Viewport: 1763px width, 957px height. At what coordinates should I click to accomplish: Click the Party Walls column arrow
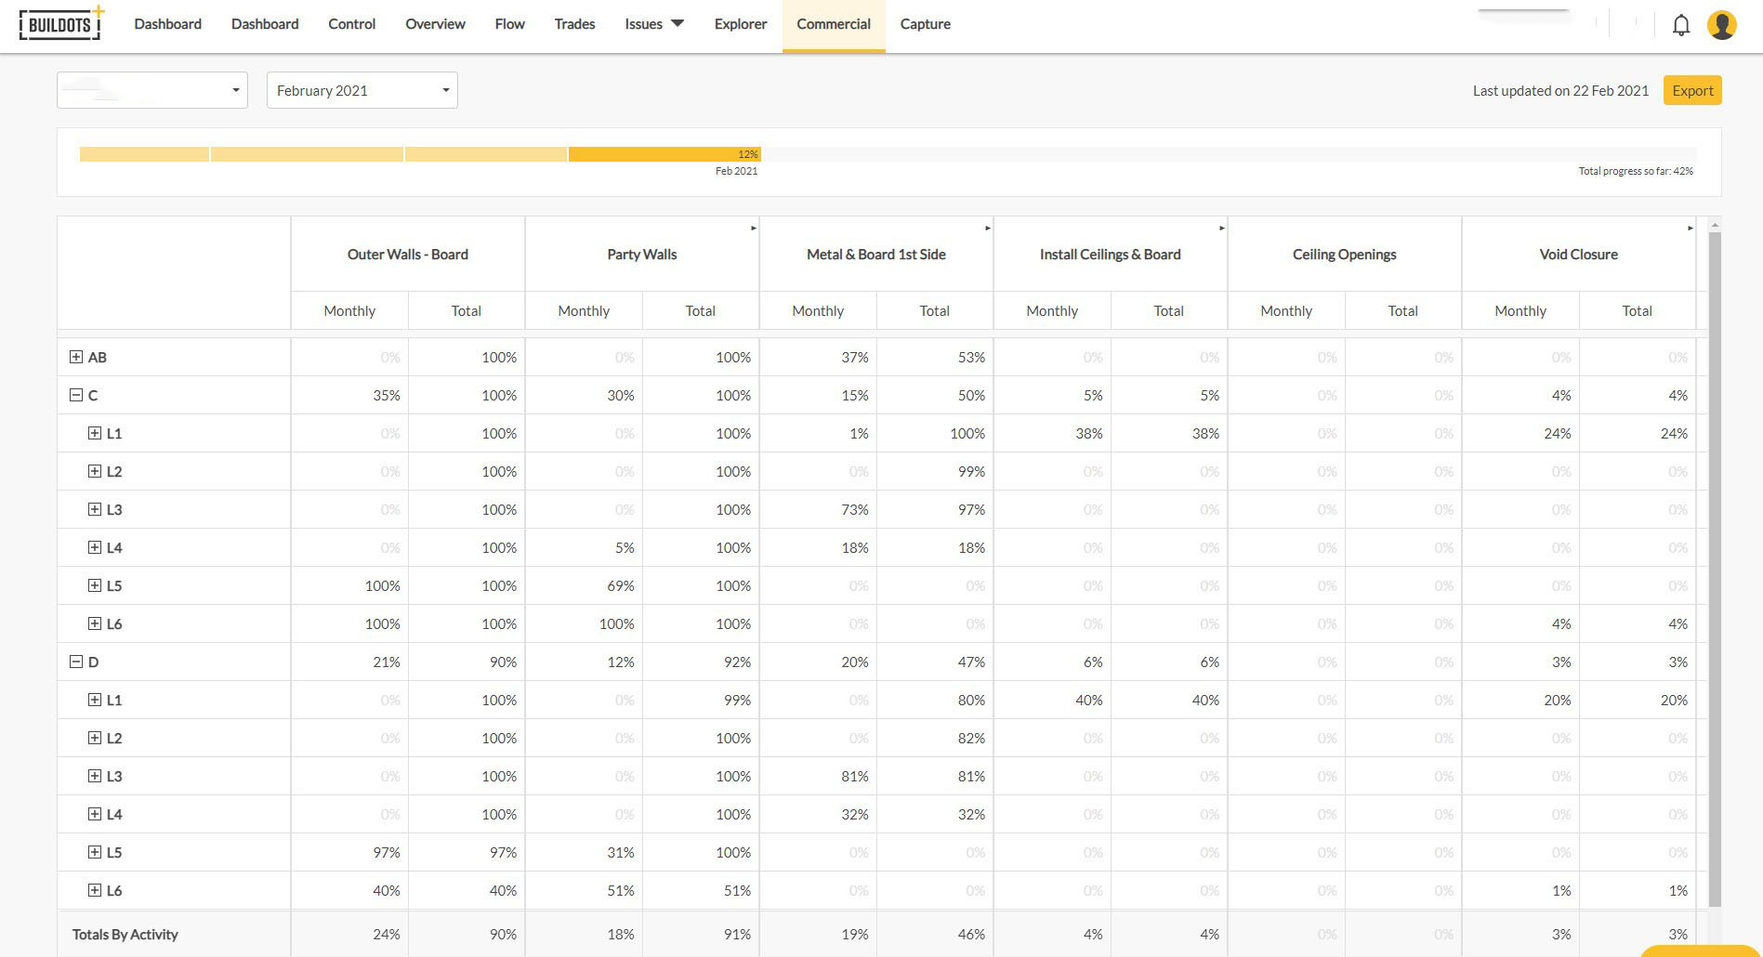point(753,228)
